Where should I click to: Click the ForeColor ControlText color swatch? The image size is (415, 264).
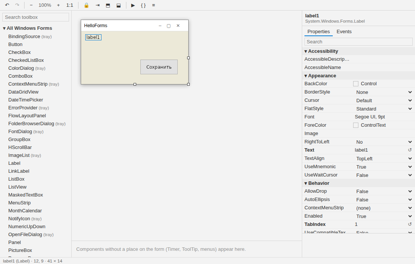pyautogui.click(x=356, y=125)
